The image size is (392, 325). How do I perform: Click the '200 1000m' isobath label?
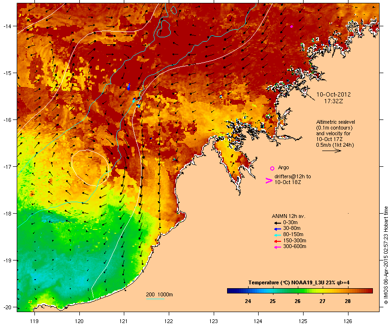(159, 294)
